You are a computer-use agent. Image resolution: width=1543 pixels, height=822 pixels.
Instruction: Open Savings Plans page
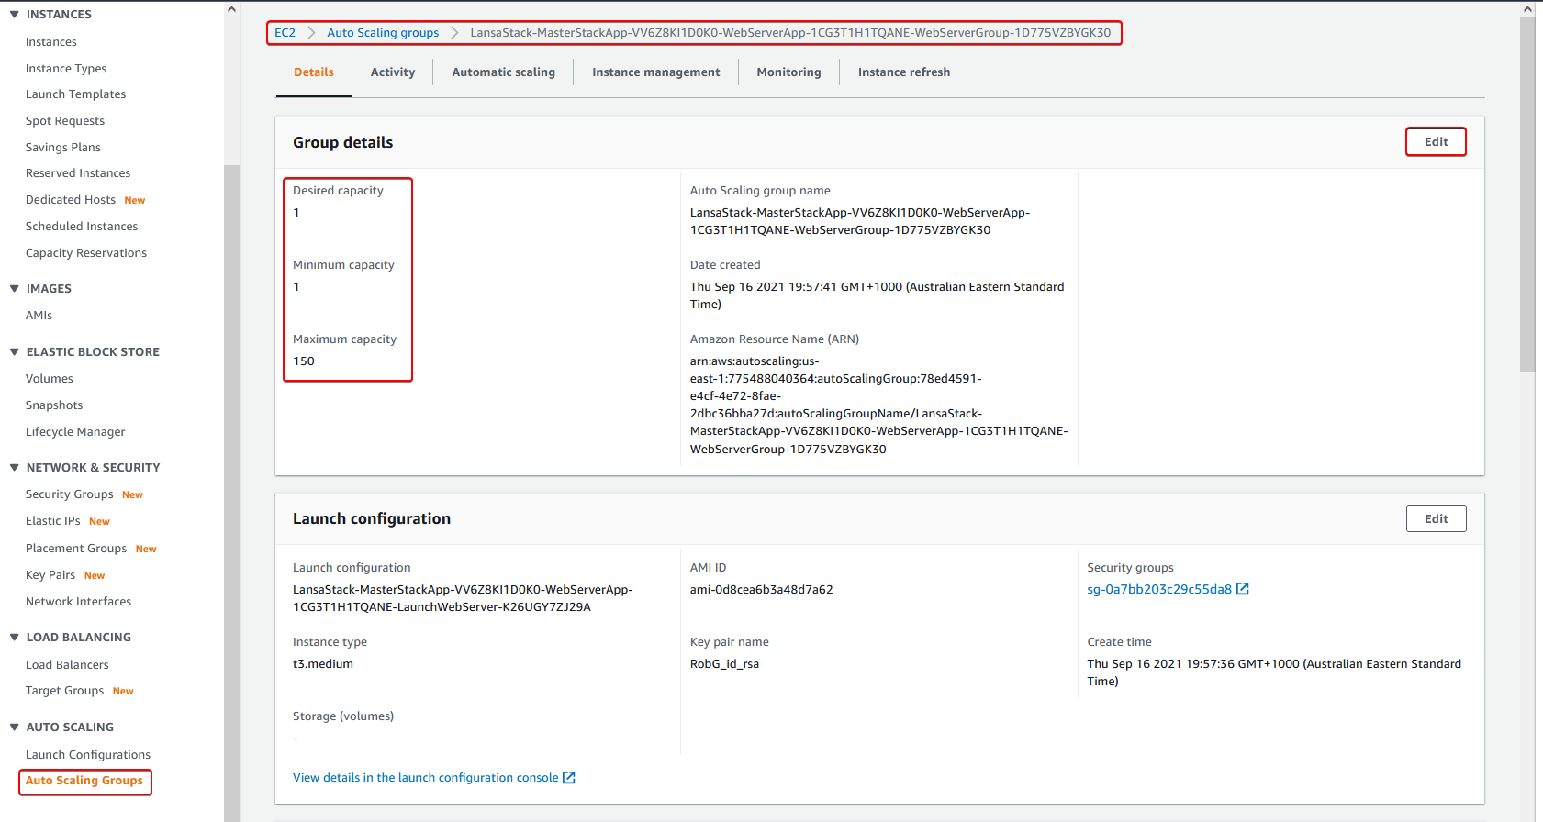click(x=63, y=148)
